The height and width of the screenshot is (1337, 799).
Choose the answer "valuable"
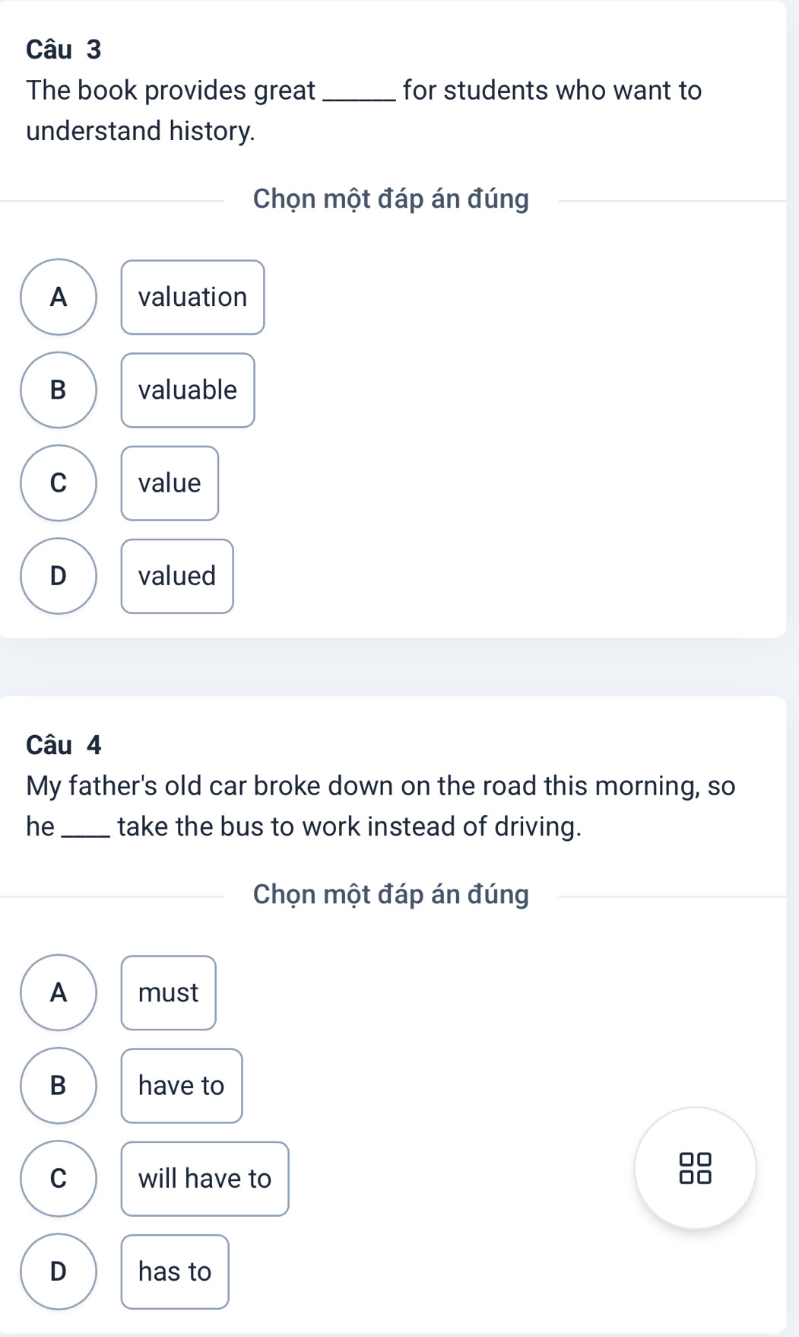pyautogui.click(x=187, y=391)
